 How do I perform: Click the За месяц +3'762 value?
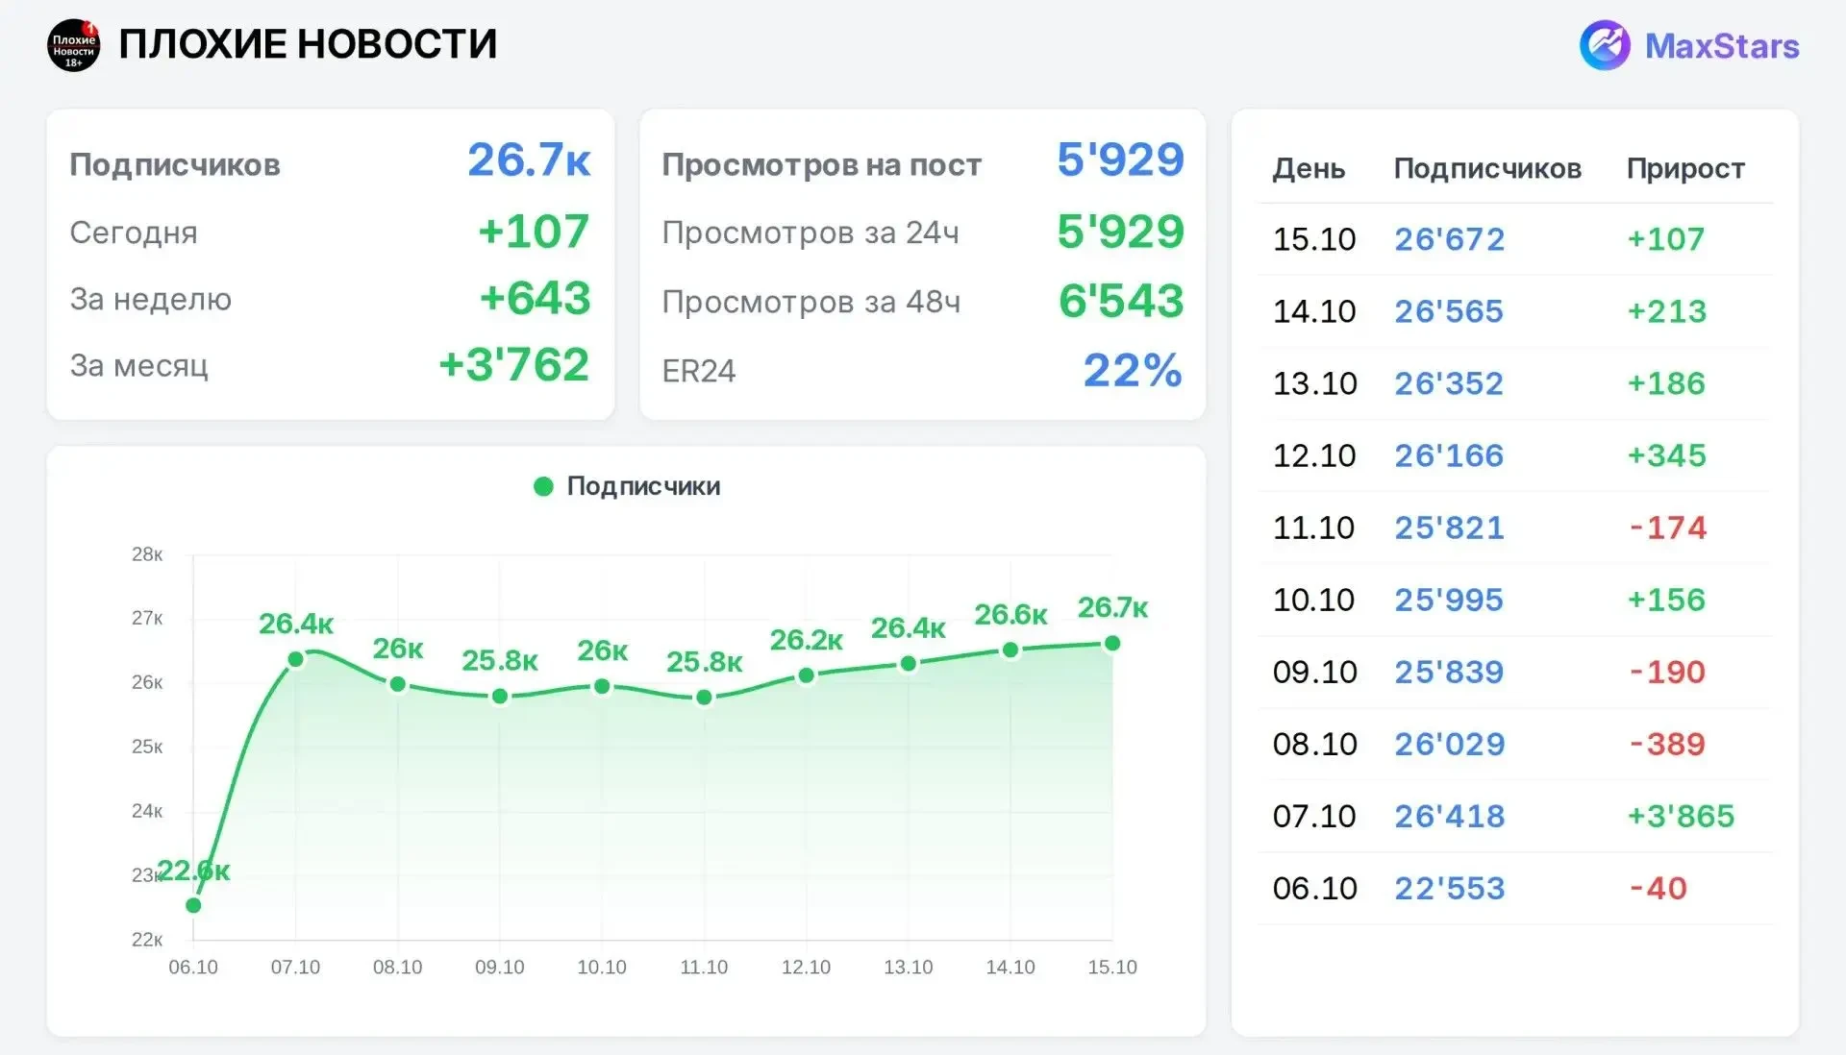pos(513,364)
